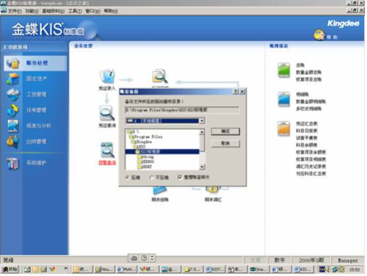This screenshot has height=276, width=367.
Task: Select the Kingdee folder in directory tree
Action: [143, 142]
